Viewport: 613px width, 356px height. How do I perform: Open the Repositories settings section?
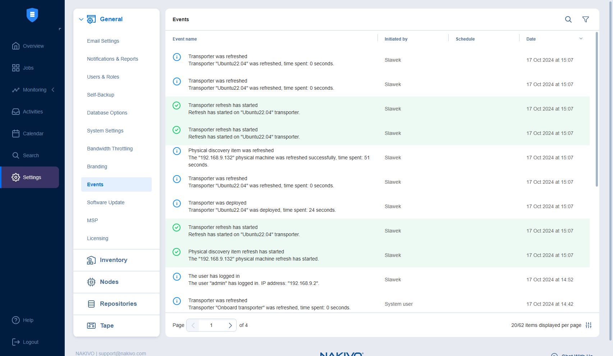tap(118, 304)
